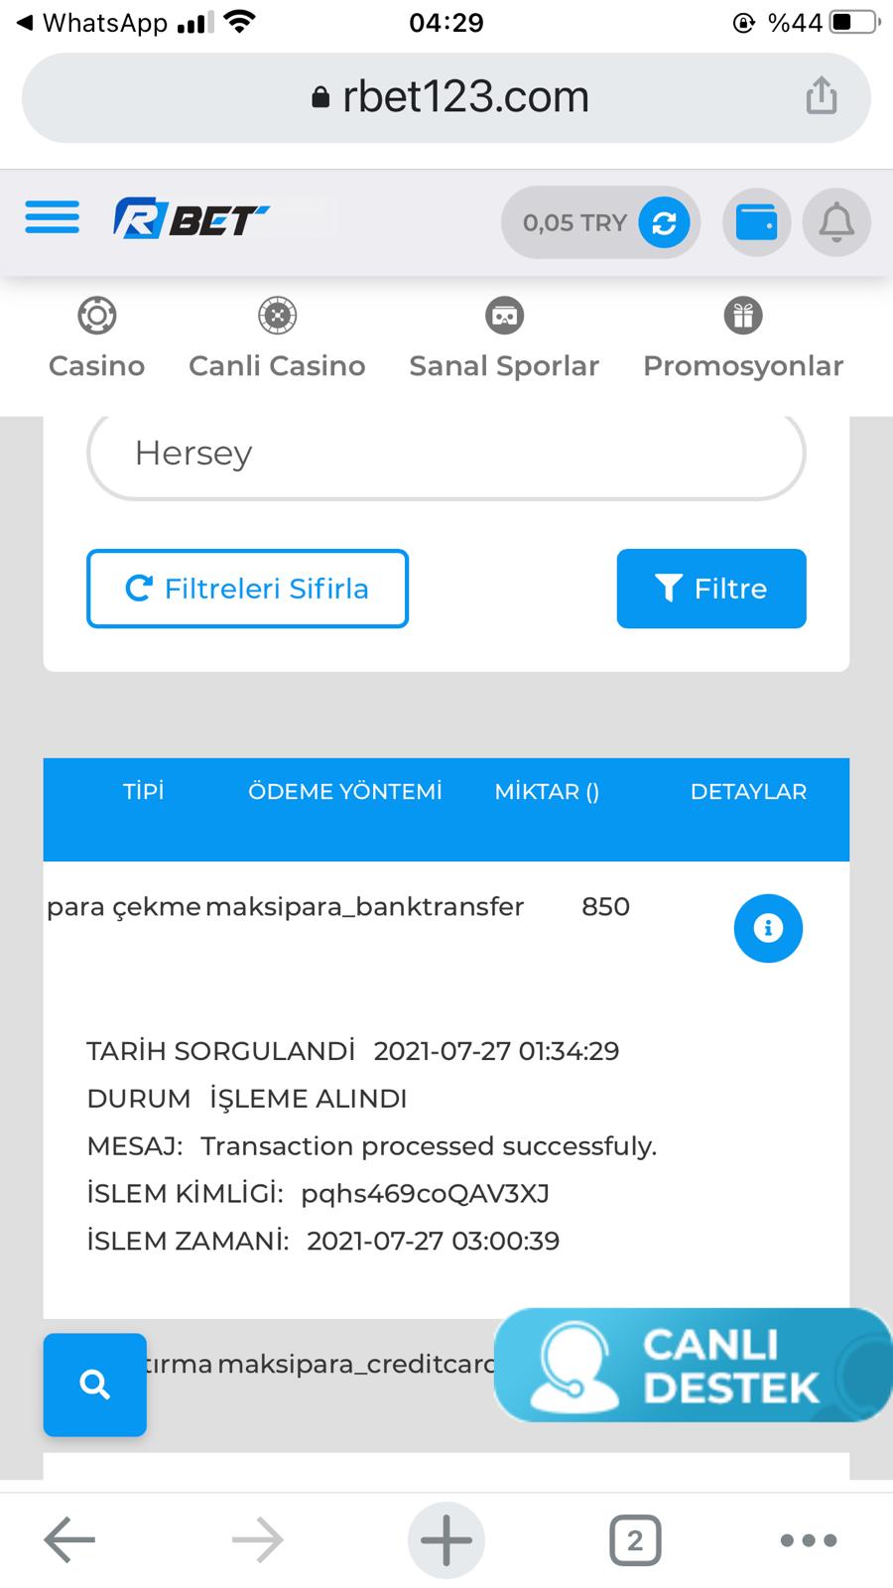Click Filtreleri Sifirla button
893x1588 pixels.
[x=247, y=589]
